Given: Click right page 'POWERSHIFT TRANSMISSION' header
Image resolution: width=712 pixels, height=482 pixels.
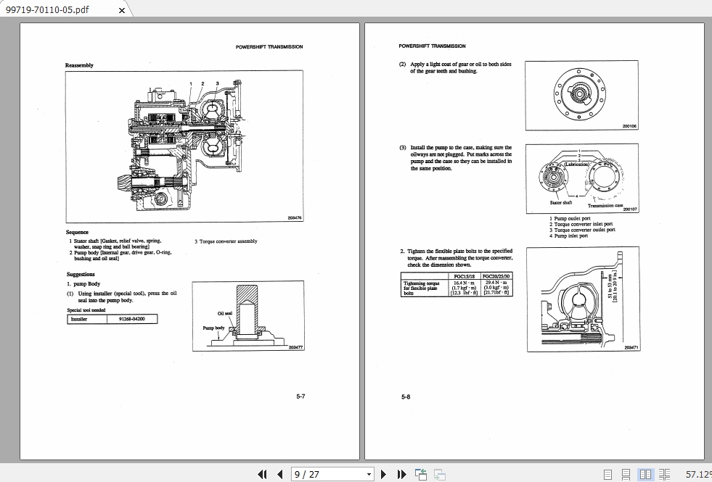Looking at the screenshot, I should 433,46.
